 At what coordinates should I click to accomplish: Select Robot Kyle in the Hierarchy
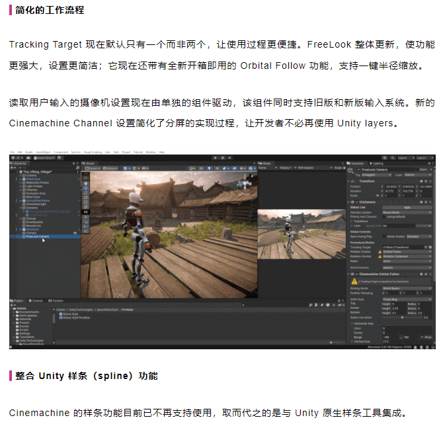(x=33, y=179)
